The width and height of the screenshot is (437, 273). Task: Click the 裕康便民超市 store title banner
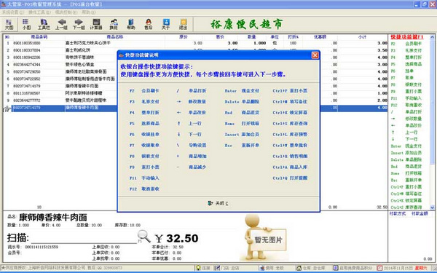click(247, 24)
